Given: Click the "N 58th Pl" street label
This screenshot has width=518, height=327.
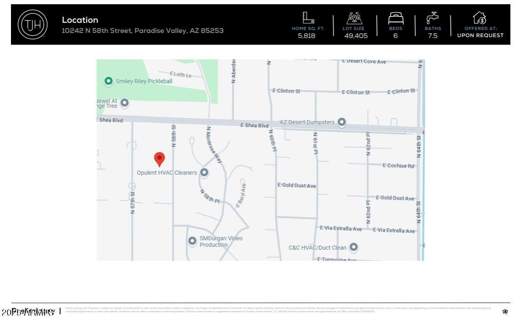Looking at the screenshot, I should [210, 196].
